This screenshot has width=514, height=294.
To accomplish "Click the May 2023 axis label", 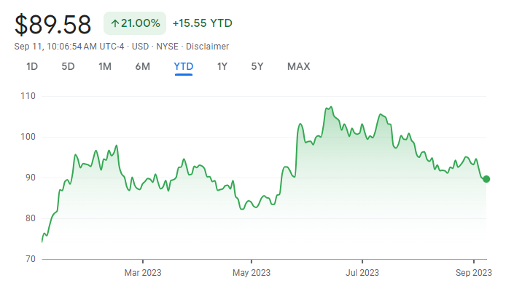I will [x=252, y=273].
